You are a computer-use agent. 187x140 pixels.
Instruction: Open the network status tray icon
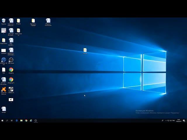pyautogui.click(x=168, y=120)
